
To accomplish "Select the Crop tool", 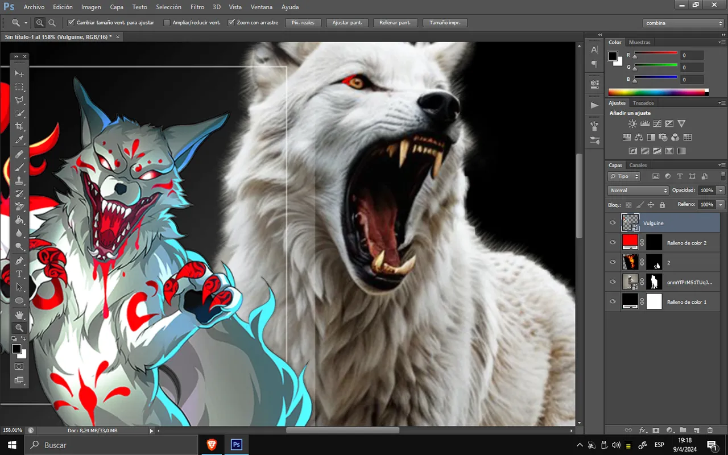I will (x=19, y=126).
